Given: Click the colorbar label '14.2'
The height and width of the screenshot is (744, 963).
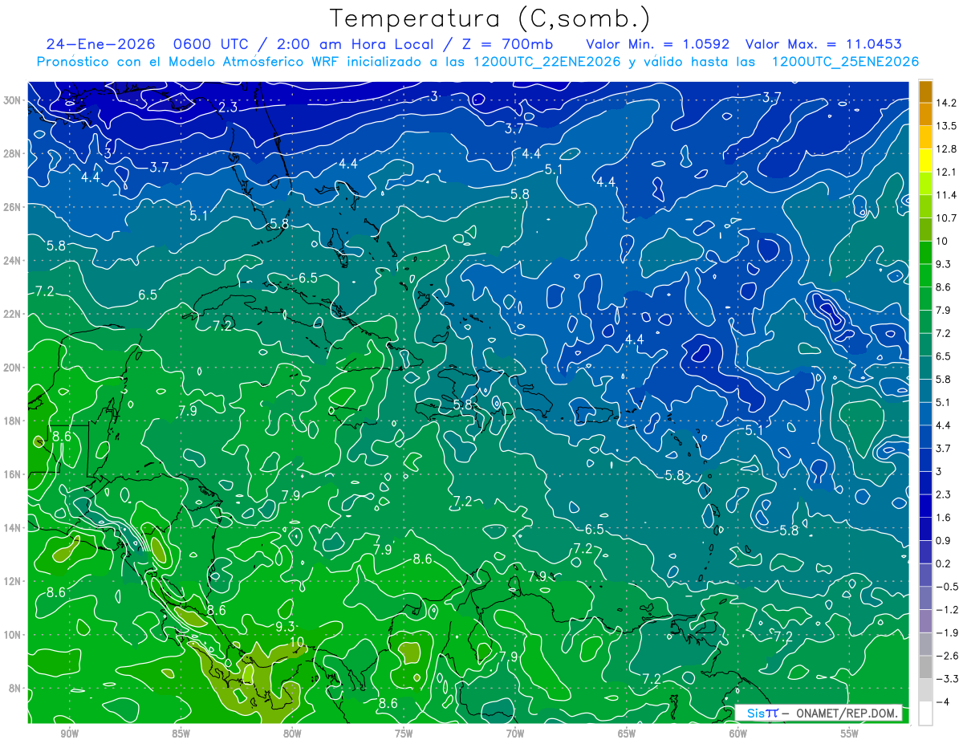Looking at the screenshot, I should (x=947, y=103).
